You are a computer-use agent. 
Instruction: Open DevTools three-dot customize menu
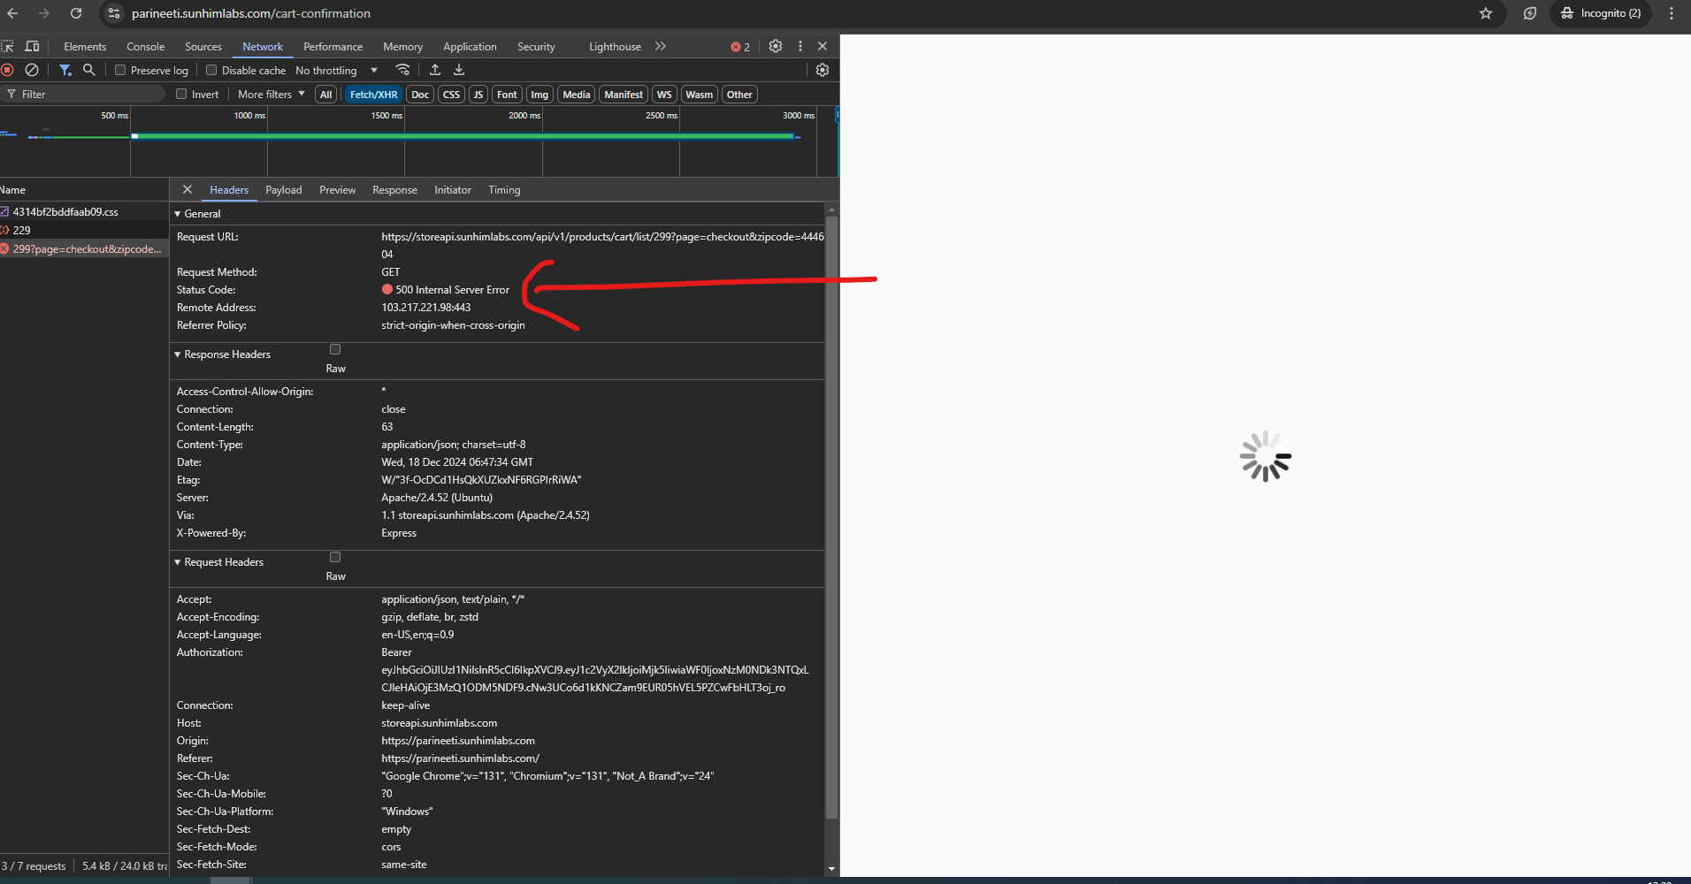pyautogui.click(x=800, y=46)
